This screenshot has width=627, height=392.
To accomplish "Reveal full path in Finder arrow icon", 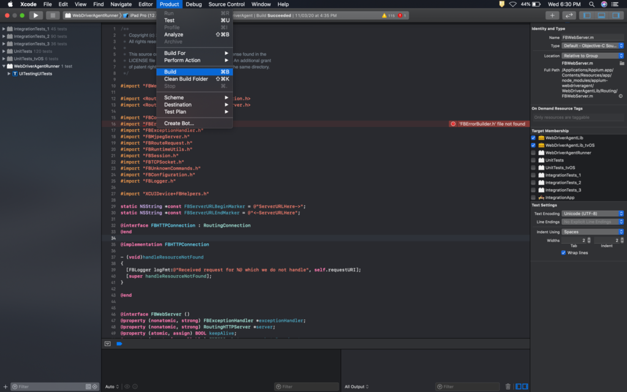I will (x=621, y=96).
